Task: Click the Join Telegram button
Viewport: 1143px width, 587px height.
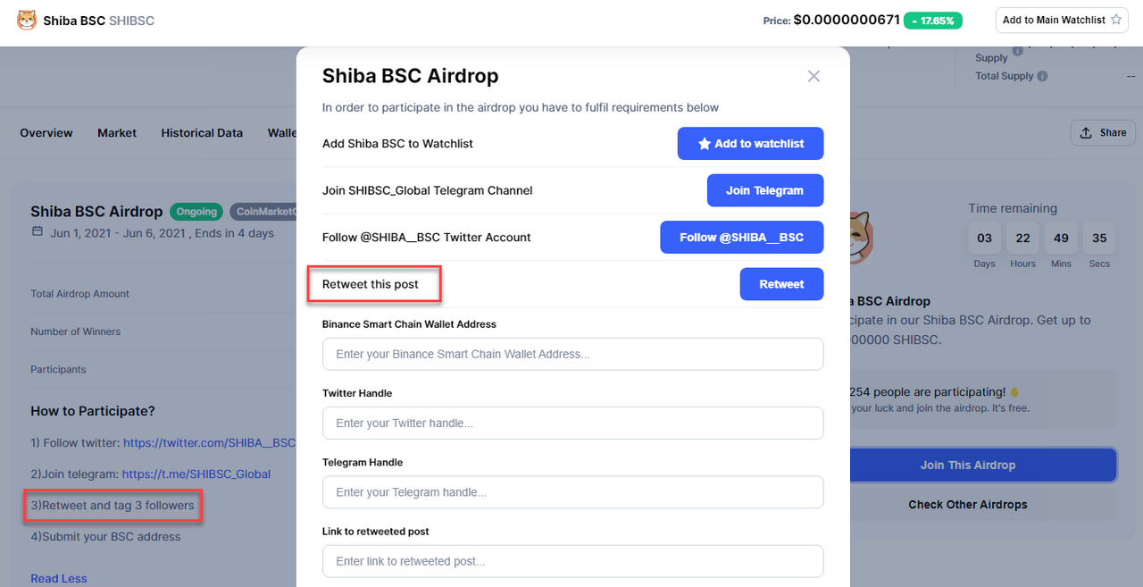Action: click(x=764, y=190)
